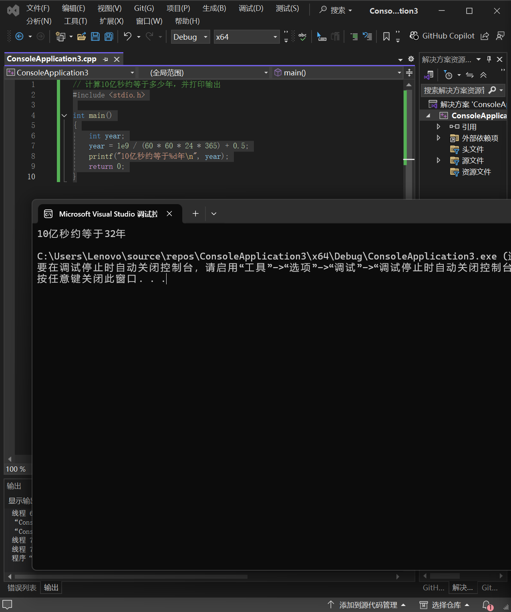511x612 pixels.
Task: Click the notification bell in status bar
Action: pyautogui.click(x=487, y=605)
